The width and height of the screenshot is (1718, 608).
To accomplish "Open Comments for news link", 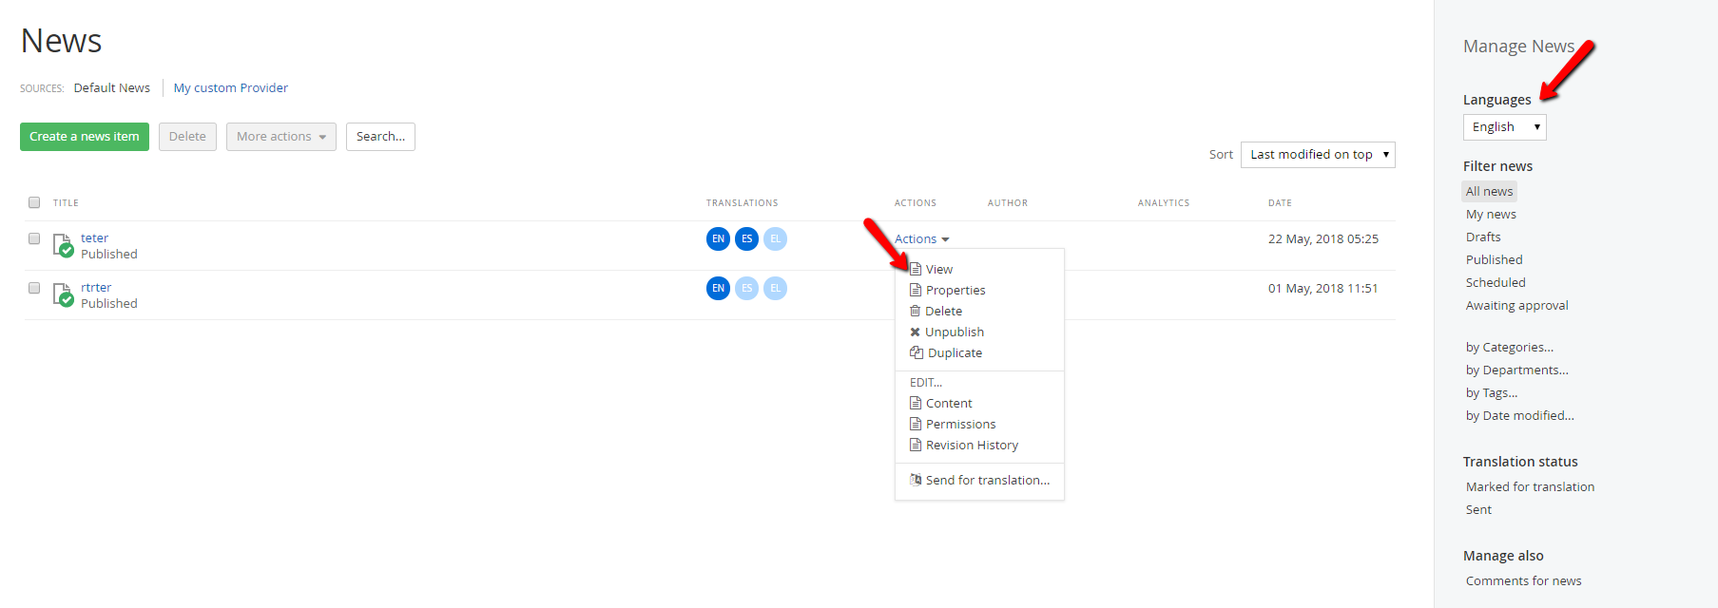I will pos(1524,580).
